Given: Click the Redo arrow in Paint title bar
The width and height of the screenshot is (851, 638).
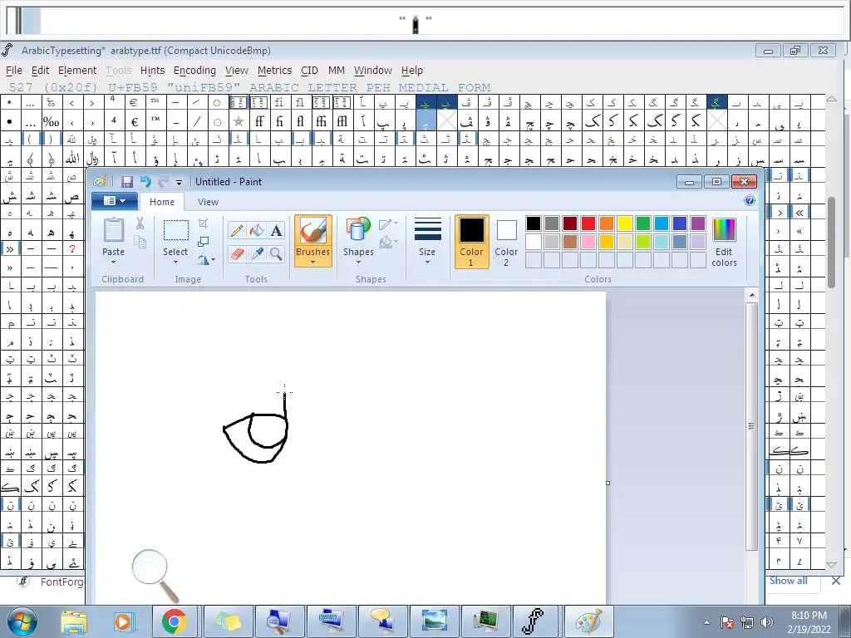Looking at the screenshot, I should 163,182.
